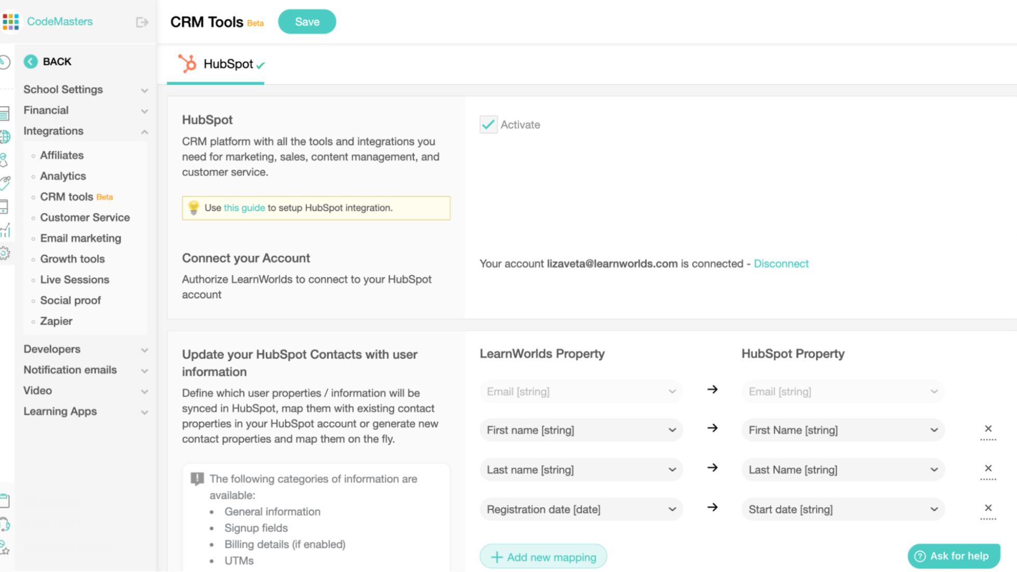Viewport: 1017px width, 572px height.
Task: Open the settings gear icon in left strip
Action: tap(5, 253)
